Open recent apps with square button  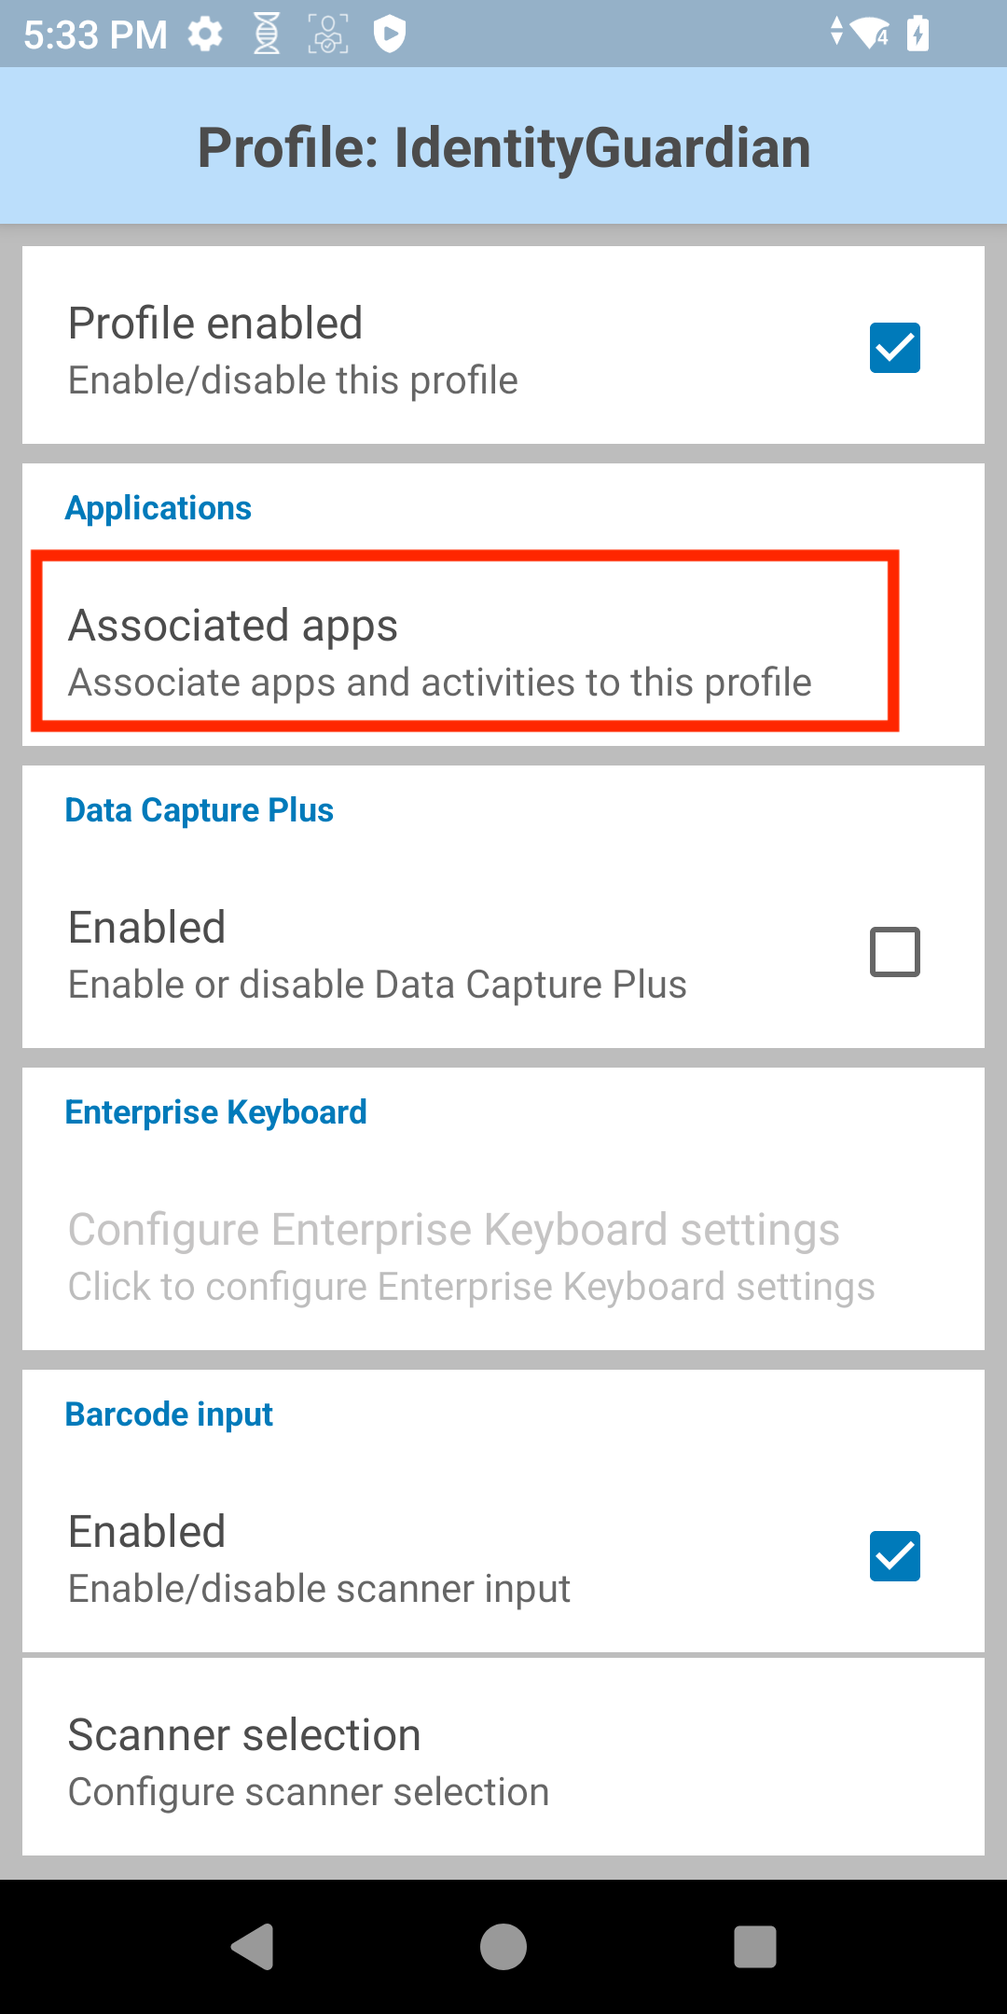pos(754,1947)
